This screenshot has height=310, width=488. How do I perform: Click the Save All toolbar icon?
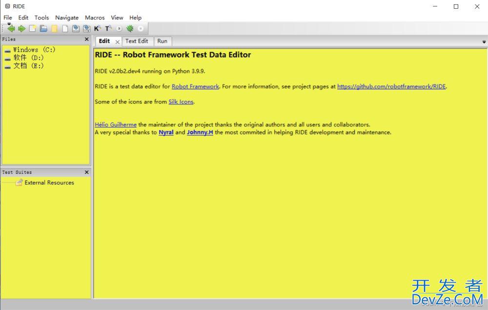86,29
